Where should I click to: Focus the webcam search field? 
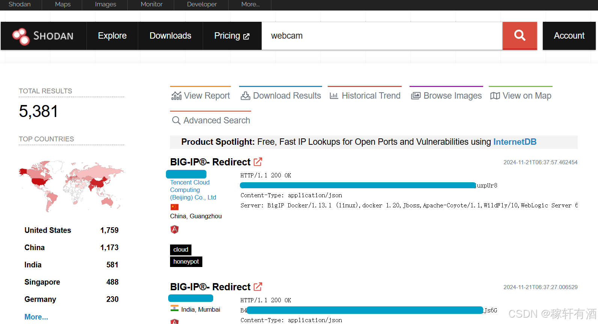click(x=382, y=36)
